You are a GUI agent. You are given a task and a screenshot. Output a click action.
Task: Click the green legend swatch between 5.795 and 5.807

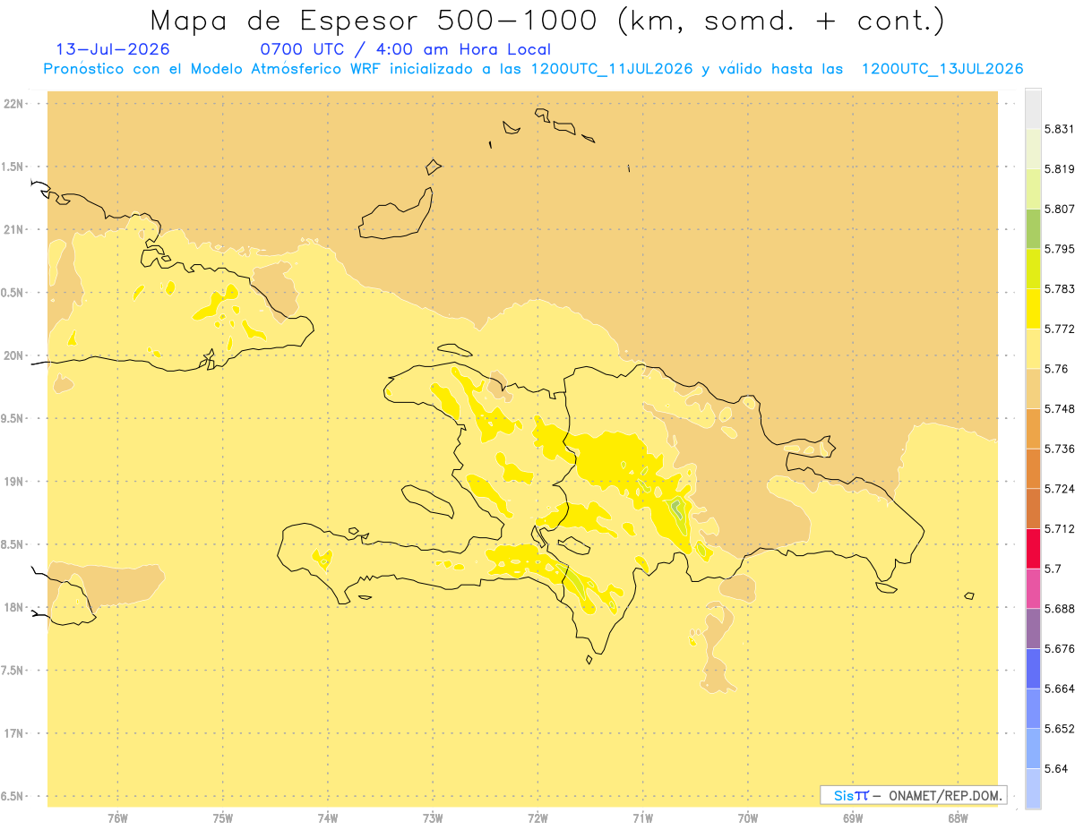pos(1033,228)
